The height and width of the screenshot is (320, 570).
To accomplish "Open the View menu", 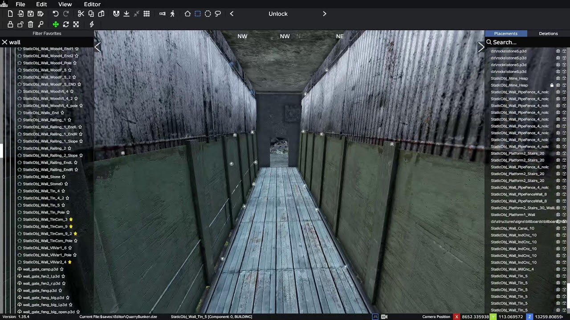I will click(x=65, y=4).
